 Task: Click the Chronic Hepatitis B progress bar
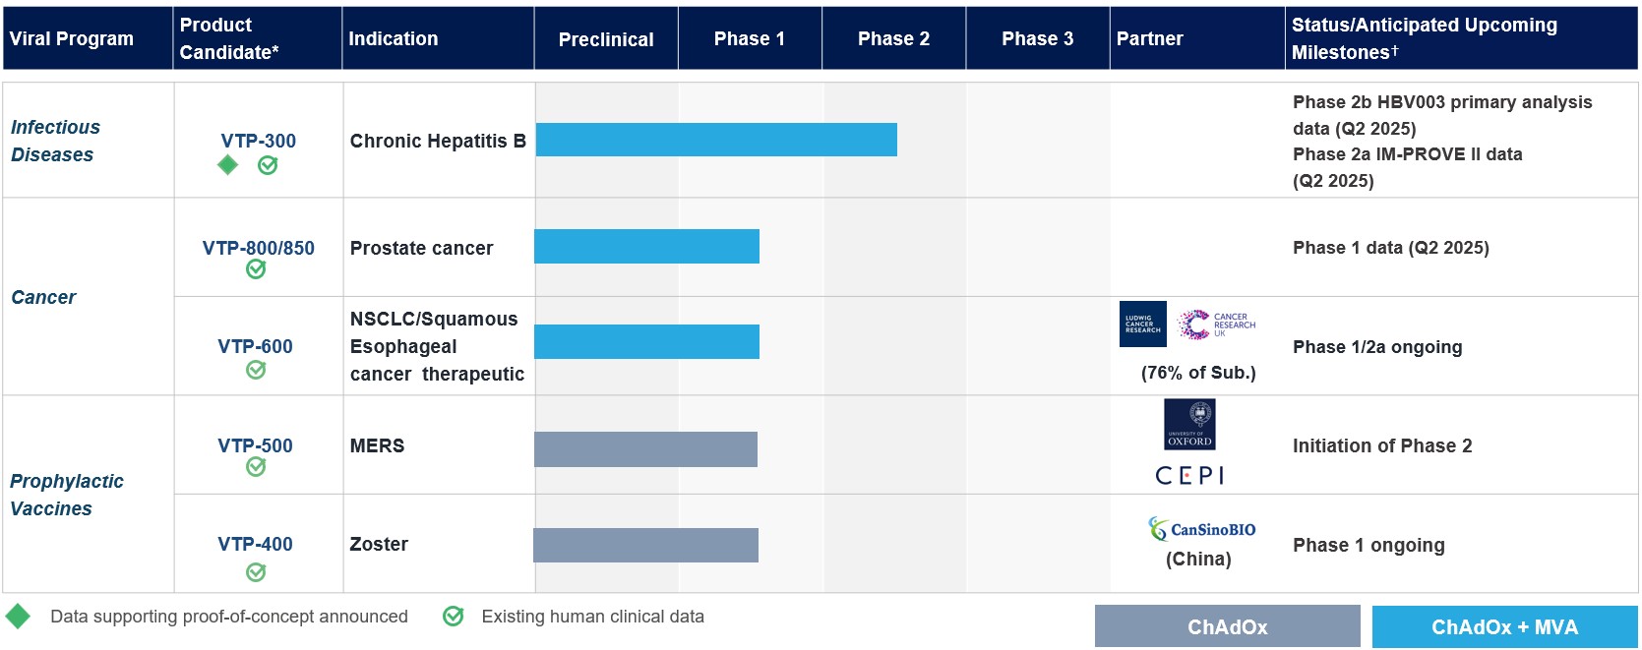(x=716, y=140)
